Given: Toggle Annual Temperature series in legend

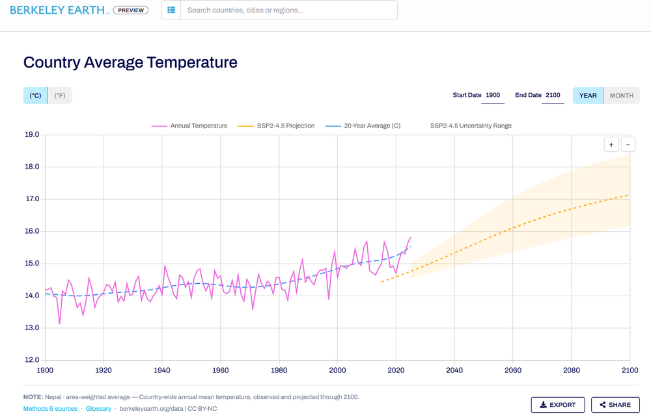Looking at the screenshot, I should coord(189,126).
